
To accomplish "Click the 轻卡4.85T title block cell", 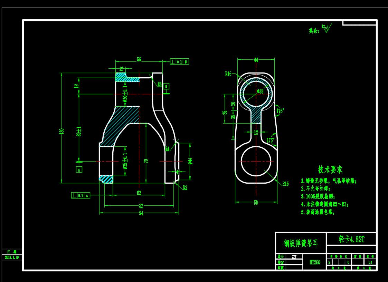I will (x=351, y=239).
